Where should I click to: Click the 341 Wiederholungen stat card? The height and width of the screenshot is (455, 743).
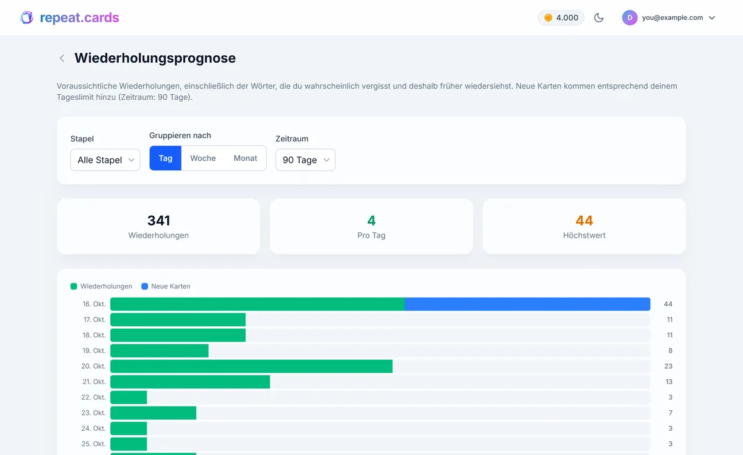click(x=159, y=226)
